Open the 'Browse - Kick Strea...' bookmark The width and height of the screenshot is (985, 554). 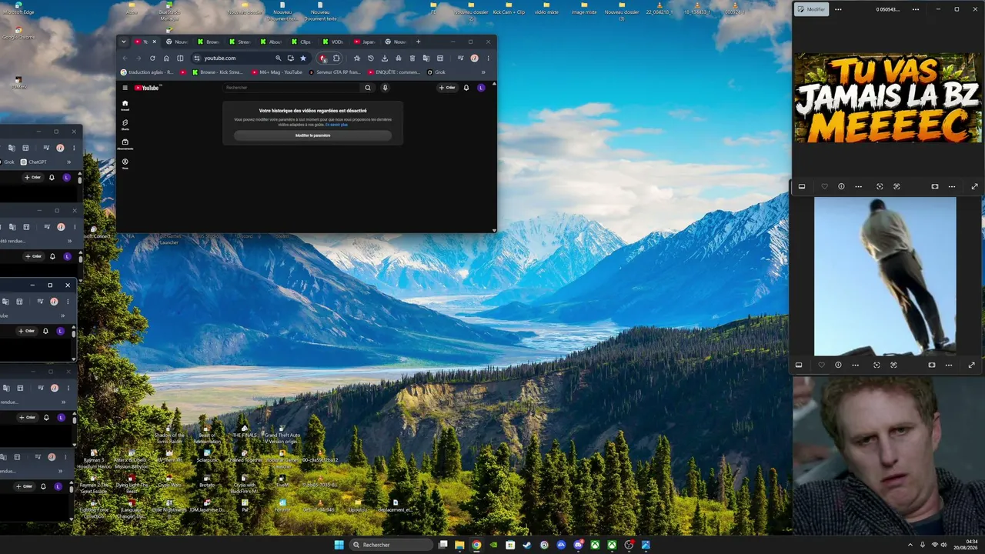point(216,72)
